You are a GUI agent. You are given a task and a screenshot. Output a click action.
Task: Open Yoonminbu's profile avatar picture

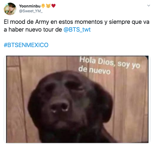(10, 9)
